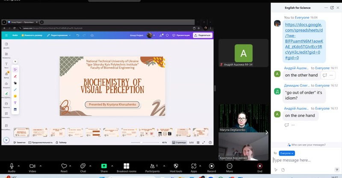The height and width of the screenshot is (178, 342).
Task: Open the Файл menu in Canva
Action: pos(15,35)
